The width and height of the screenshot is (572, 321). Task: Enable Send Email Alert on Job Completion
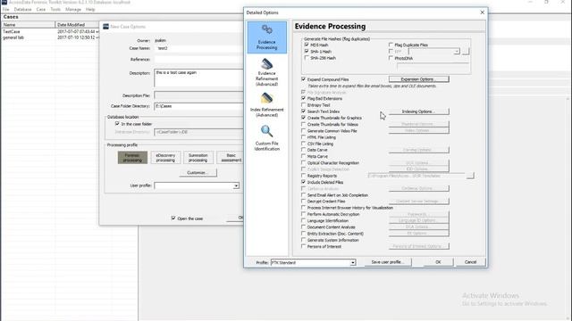[304, 195]
